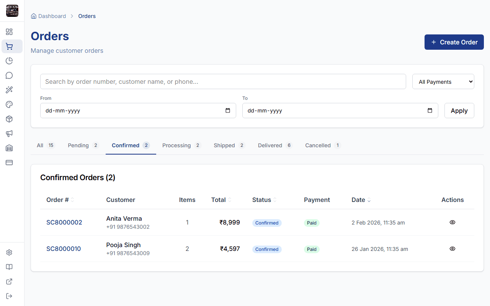Click the Items column header
The image size is (490, 306).
click(x=187, y=200)
